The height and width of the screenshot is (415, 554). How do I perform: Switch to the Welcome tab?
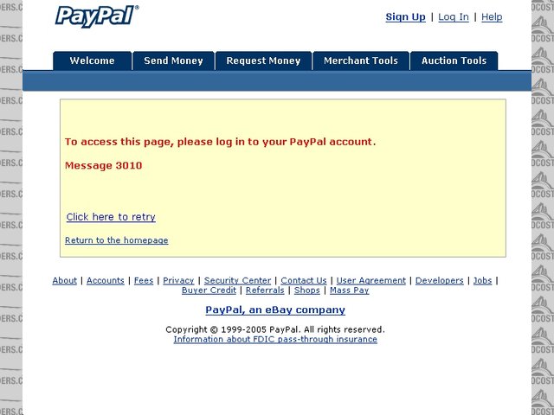(x=93, y=61)
